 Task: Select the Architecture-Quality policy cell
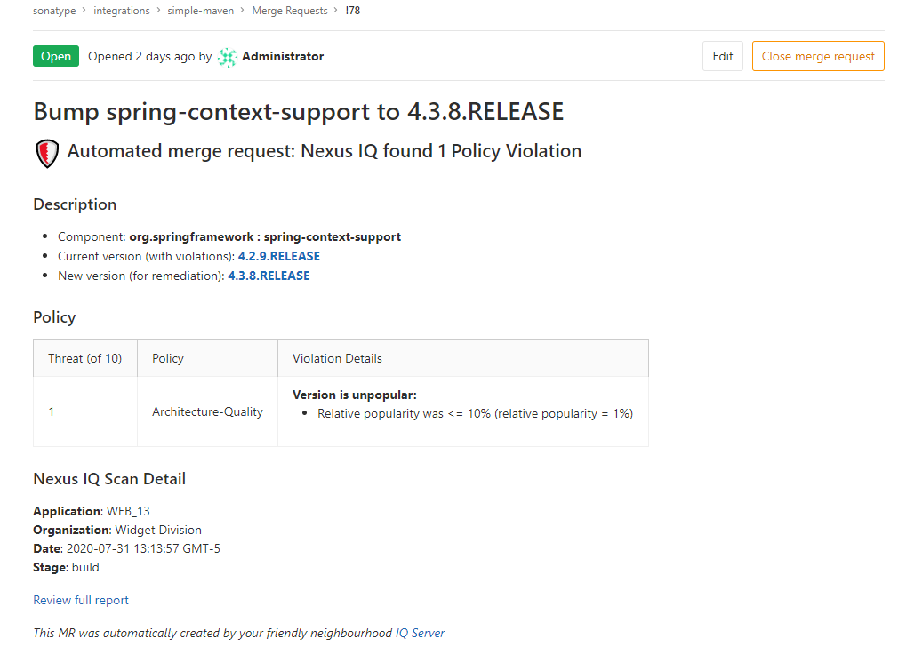click(x=207, y=411)
